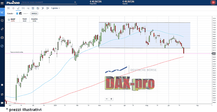Open the fx indicators function icon
Viewport: 217px width, 112px height.
pos(43,8)
